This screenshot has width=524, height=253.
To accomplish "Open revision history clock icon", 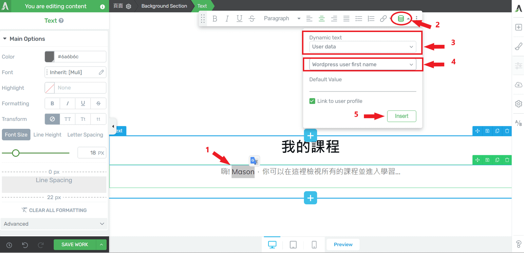I will tap(9, 245).
